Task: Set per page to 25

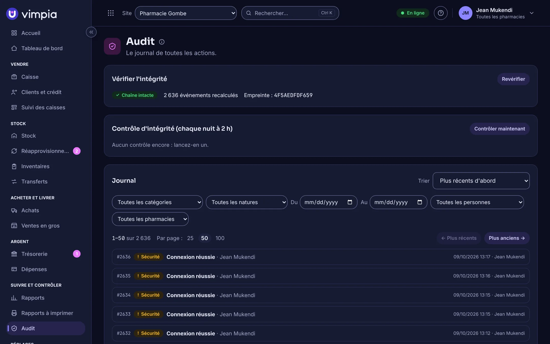Action: click(x=190, y=238)
